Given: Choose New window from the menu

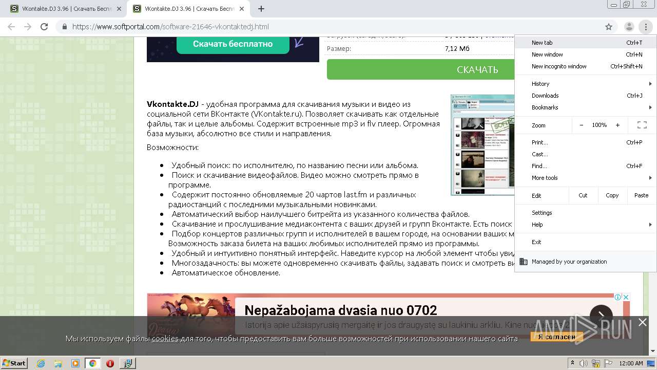Looking at the screenshot, I should [x=585, y=54].
